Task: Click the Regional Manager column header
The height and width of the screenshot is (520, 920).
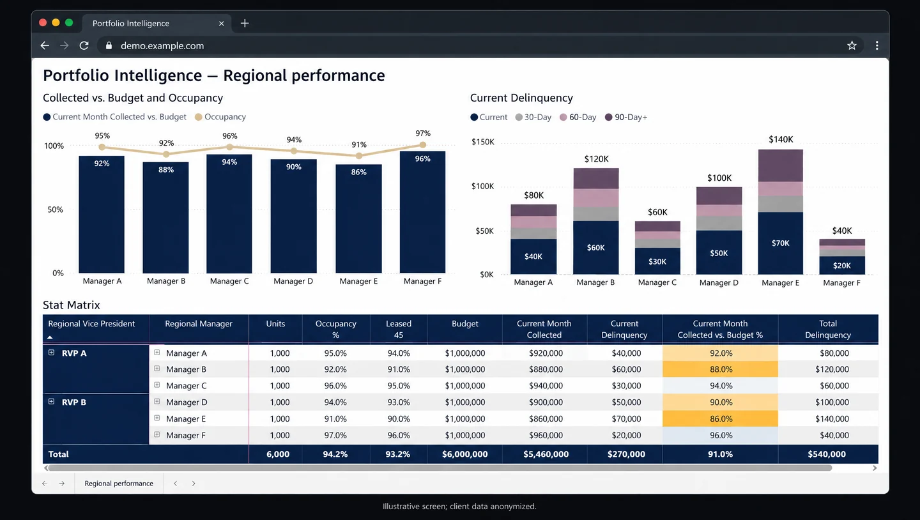Action: click(x=199, y=329)
